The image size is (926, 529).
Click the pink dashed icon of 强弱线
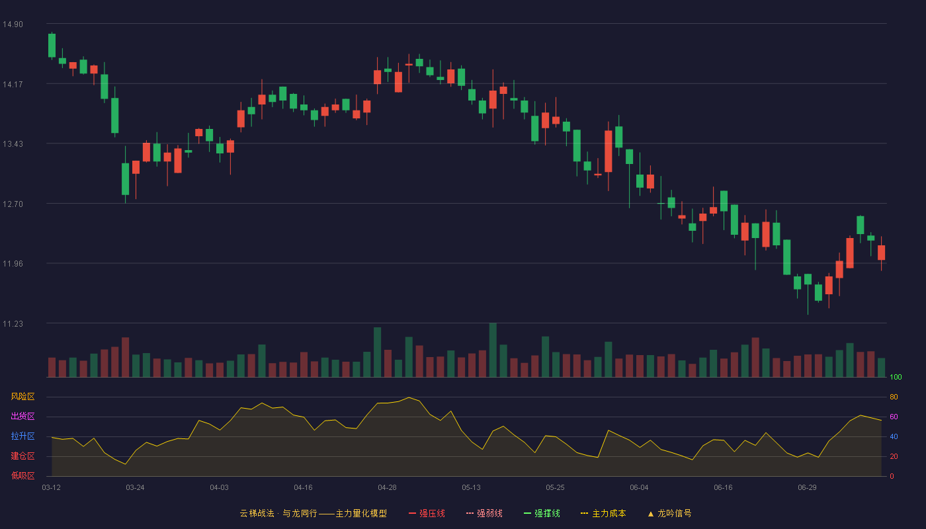pos(470,513)
